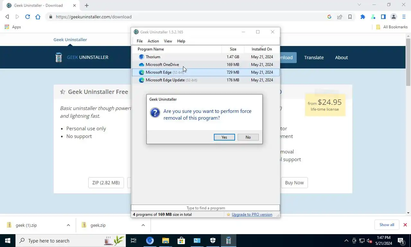Open Task View in taskbar
Viewport: 411px width, 247px height.
(134, 241)
